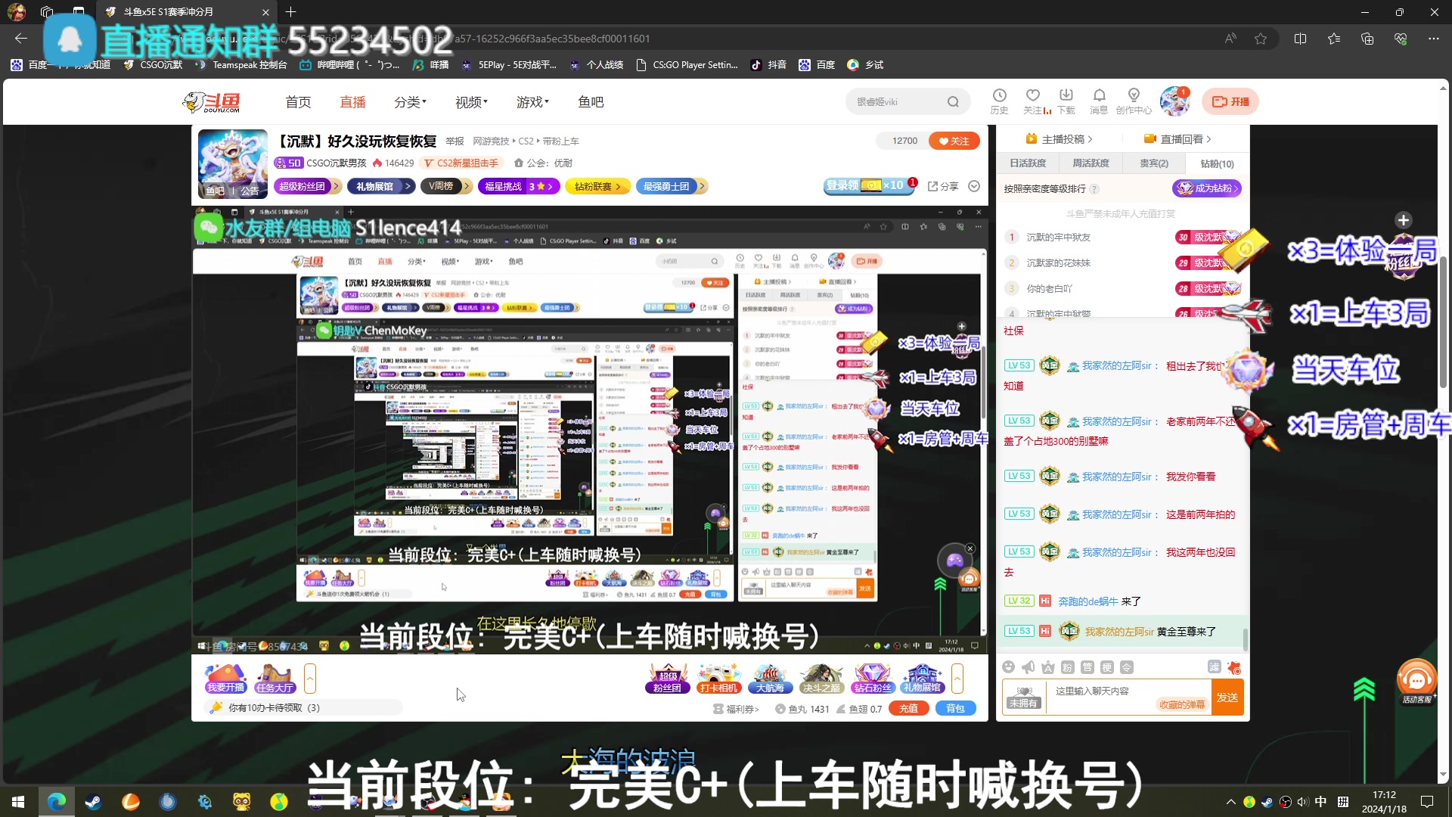Screen dimensions: 1452x817
Task: Favorite this page with the star icon
Action: 1261,39
